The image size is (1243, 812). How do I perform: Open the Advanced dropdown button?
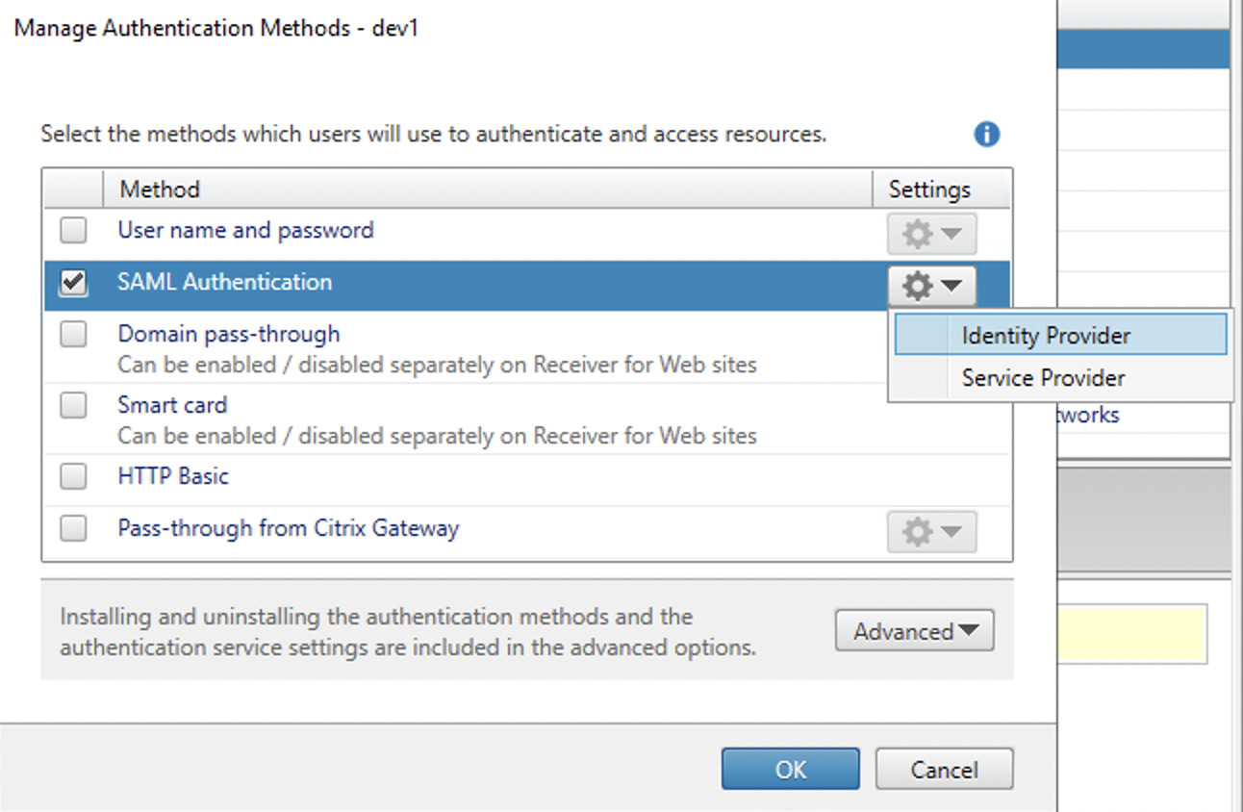(x=914, y=631)
